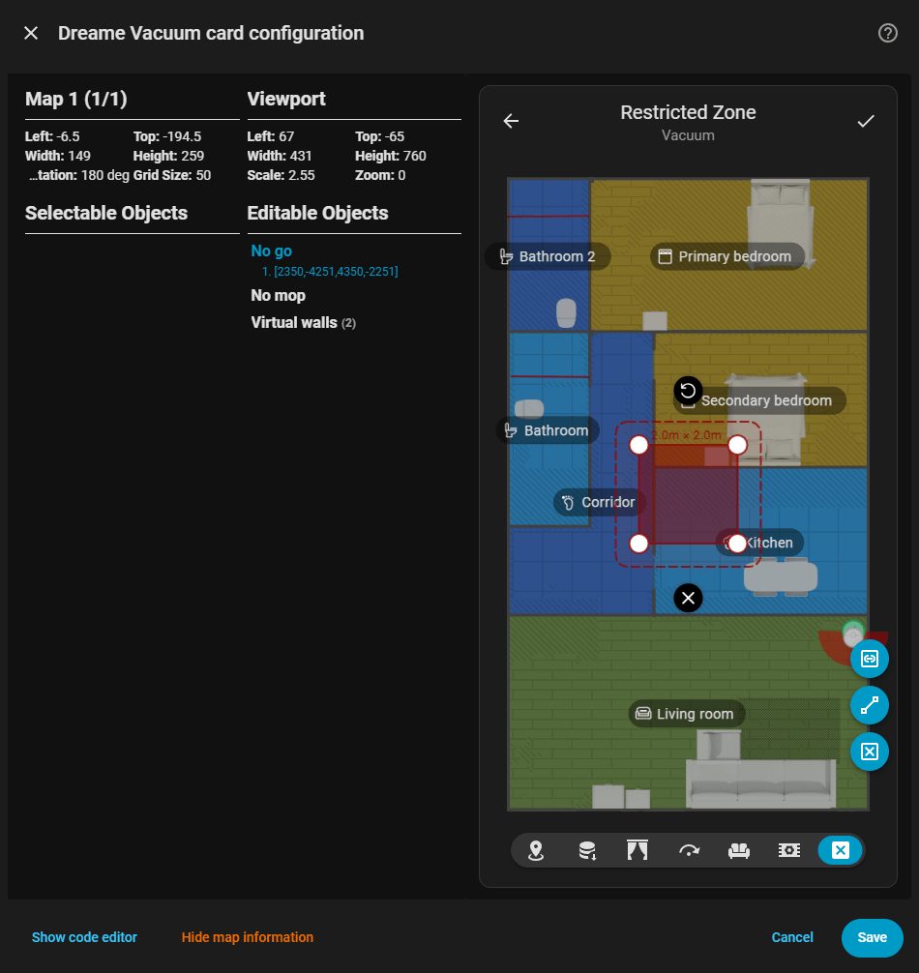The image size is (919, 973).
Task: Click the 2.0m × 2.0m zone size label
Action: point(686,435)
